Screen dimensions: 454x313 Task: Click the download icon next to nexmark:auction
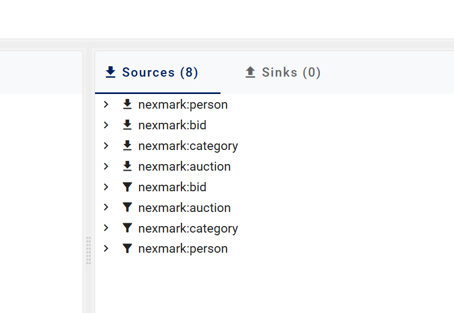(x=128, y=166)
